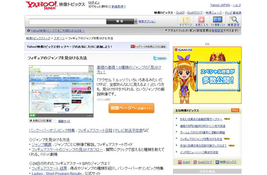
Task: Open the ジャンプ概要 link
Action: click(42, 144)
